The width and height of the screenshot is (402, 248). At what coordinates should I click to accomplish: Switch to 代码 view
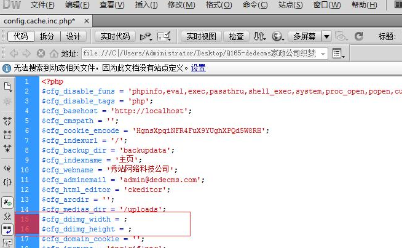click(21, 36)
